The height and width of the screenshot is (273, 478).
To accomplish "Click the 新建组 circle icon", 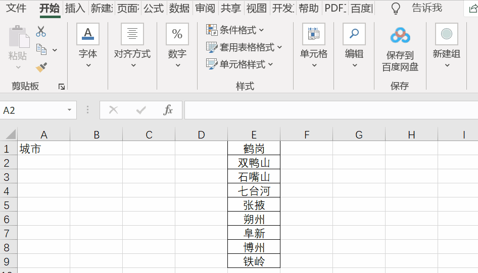I will pyautogui.click(x=447, y=34).
